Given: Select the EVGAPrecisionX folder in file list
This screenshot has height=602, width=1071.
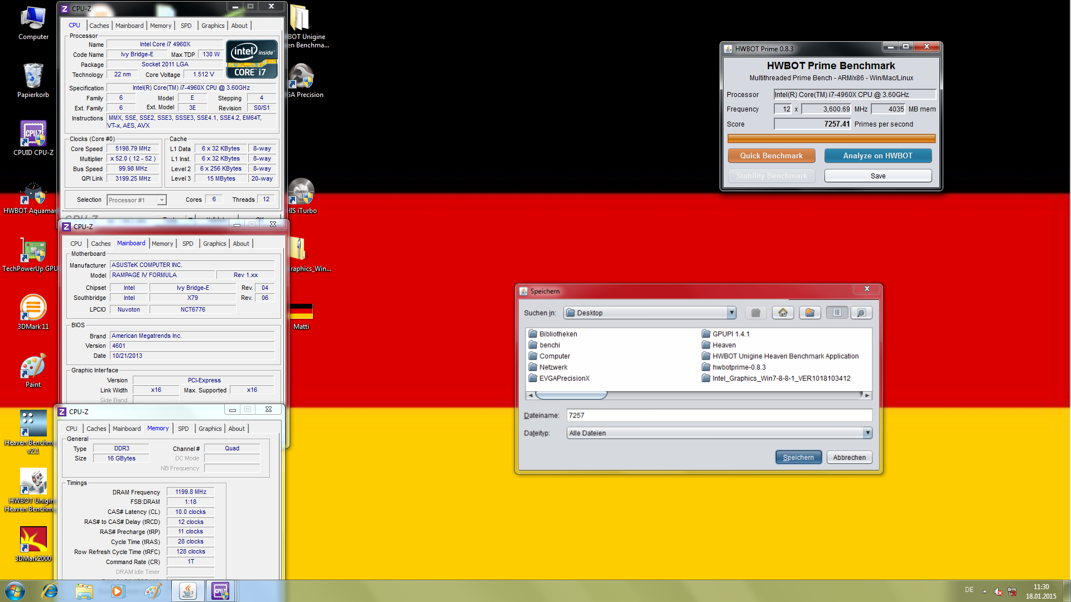Looking at the screenshot, I should point(559,378).
